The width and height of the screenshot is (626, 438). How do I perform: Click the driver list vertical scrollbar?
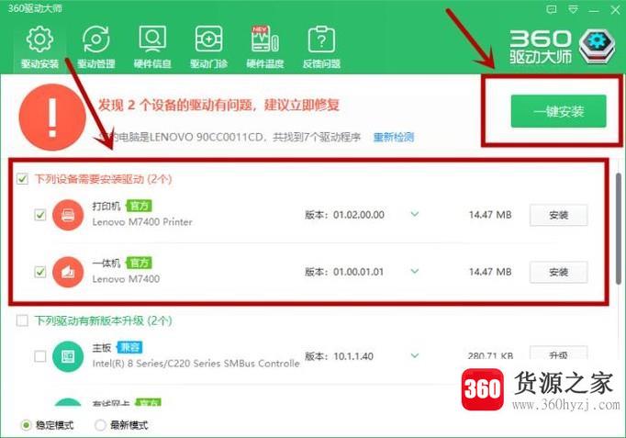pyautogui.click(x=618, y=228)
